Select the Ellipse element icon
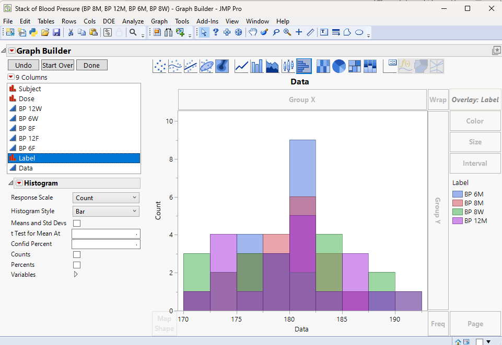Viewport: 502px width, 345px height. pos(206,66)
